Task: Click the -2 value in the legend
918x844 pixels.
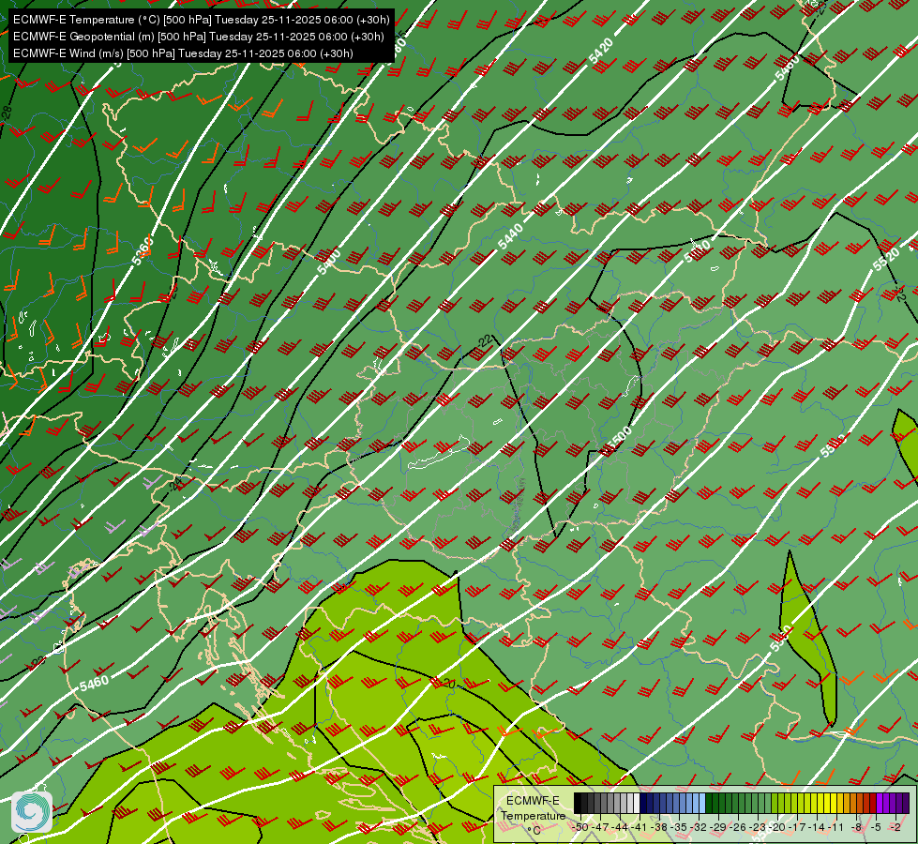Action: click(895, 827)
